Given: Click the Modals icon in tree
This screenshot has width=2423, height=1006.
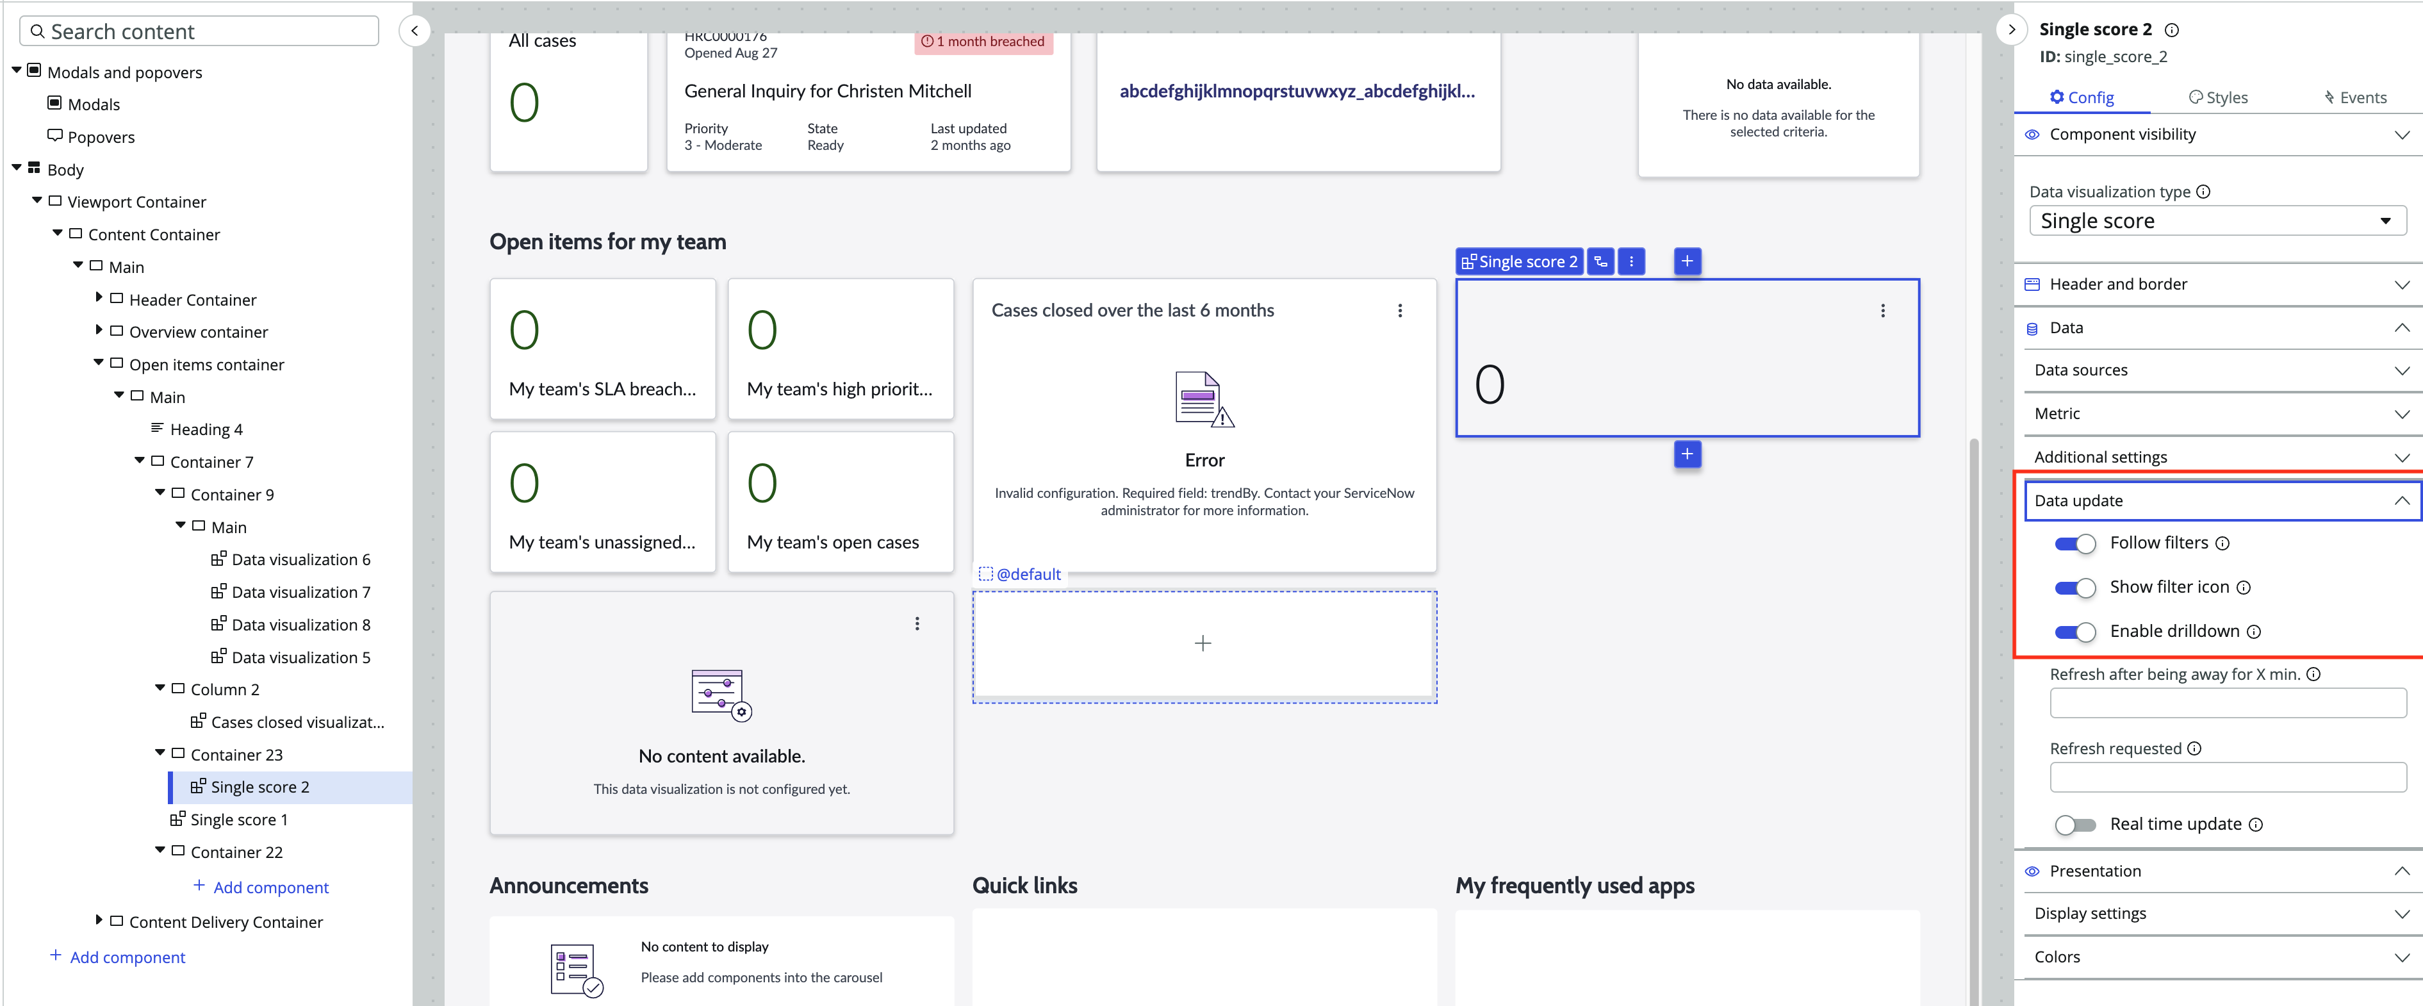Looking at the screenshot, I should (x=54, y=103).
